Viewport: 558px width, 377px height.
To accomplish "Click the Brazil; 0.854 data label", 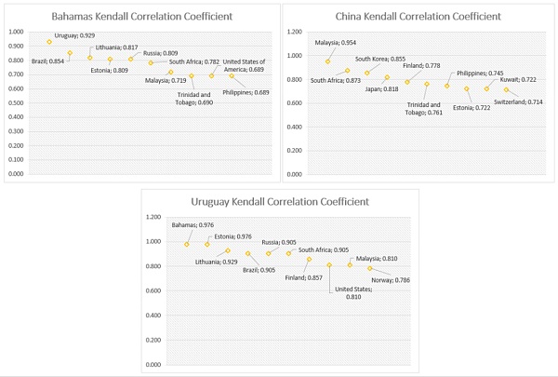I will [x=47, y=61].
